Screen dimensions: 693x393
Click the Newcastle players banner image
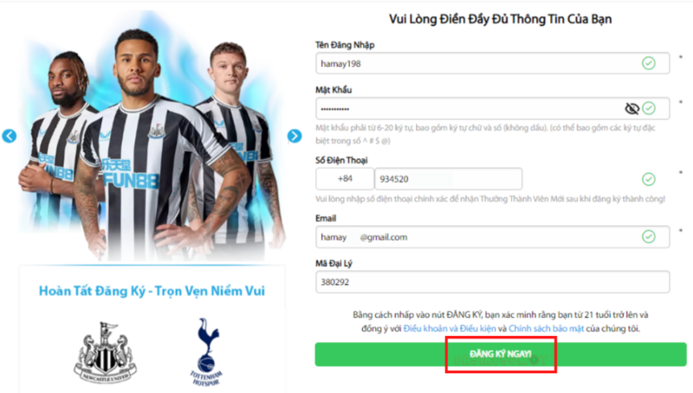(x=152, y=137)
